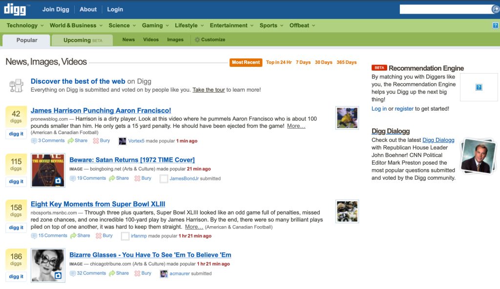Image resolution: width=500 pixels, height=289 pixels.
Task: Open the Join Digg page
Action: click(x=56, y=9)
